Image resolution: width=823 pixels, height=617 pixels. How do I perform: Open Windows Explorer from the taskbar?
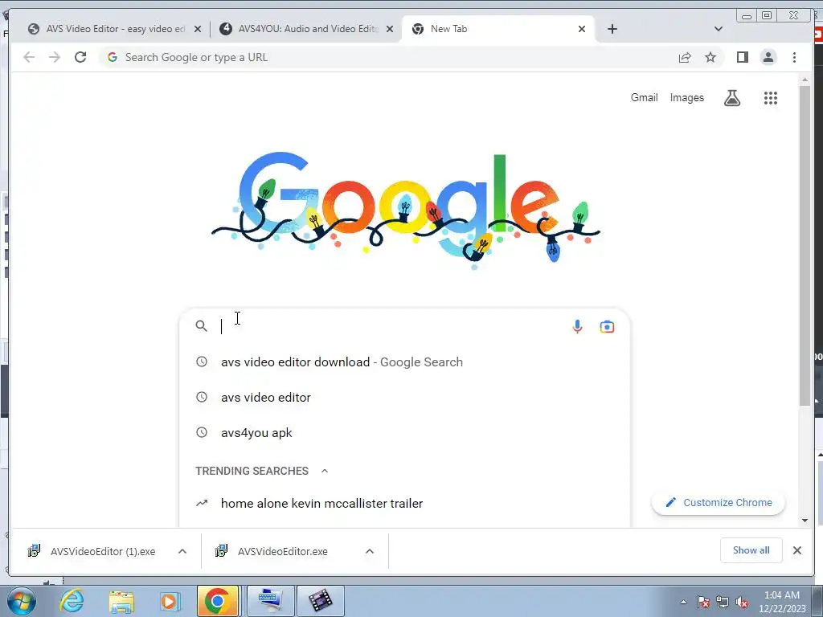pos(121,601)
